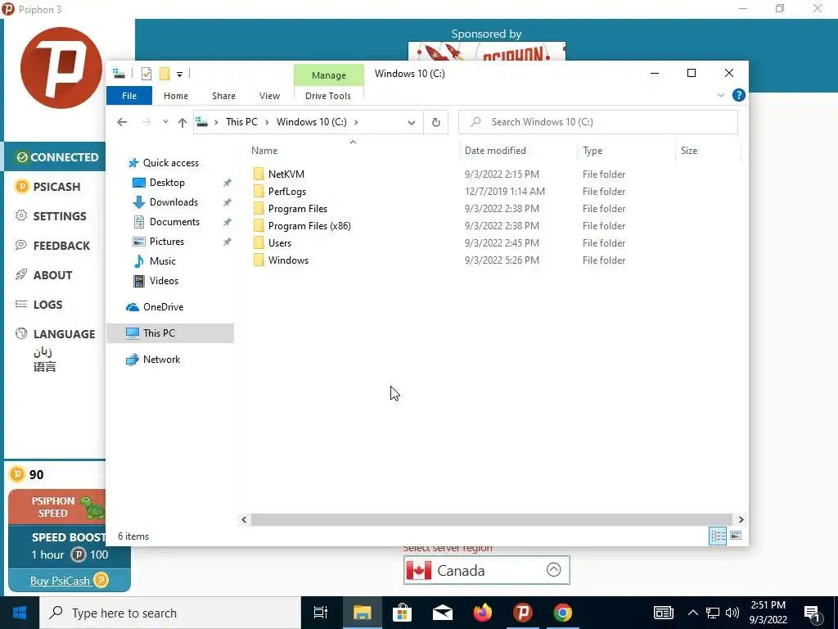
Task: Select Quick access in navigation pane
Action: pos(170,163)
